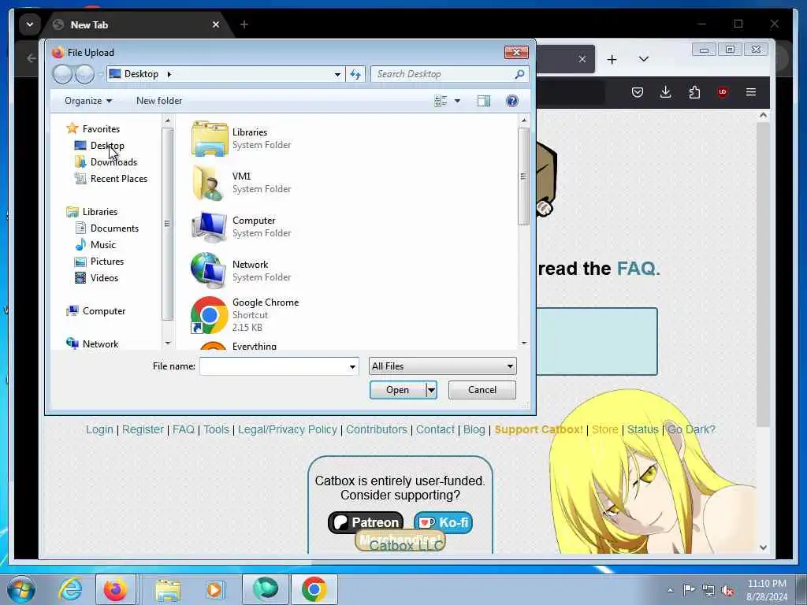807x605 pixels.
Task: Click the muted volume tray icon
Action: point(727,590)
